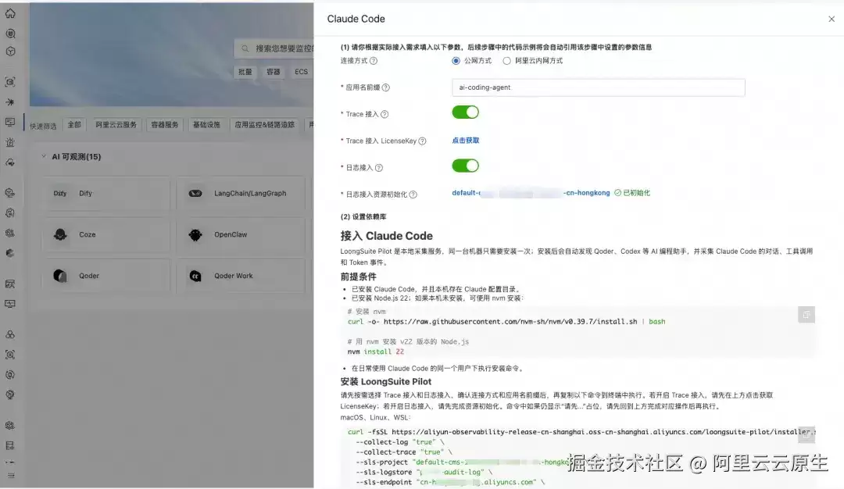Click the 已初始化 status text

click(637, 193)
